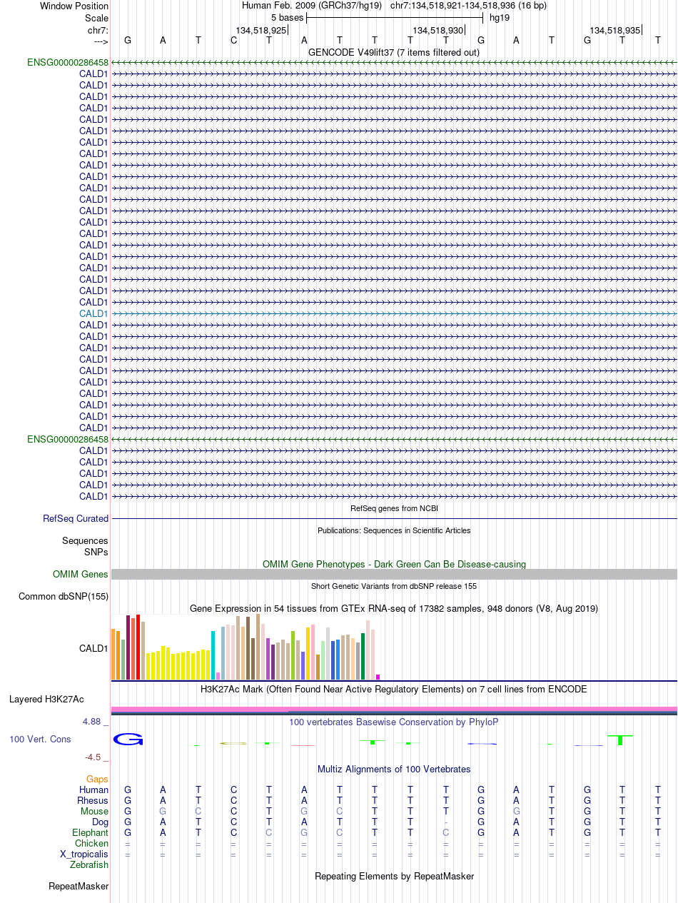The width and height of the screenshot is (678, 903).
Task: Select the Dog alignment row label
Action: tap(100, 822)
